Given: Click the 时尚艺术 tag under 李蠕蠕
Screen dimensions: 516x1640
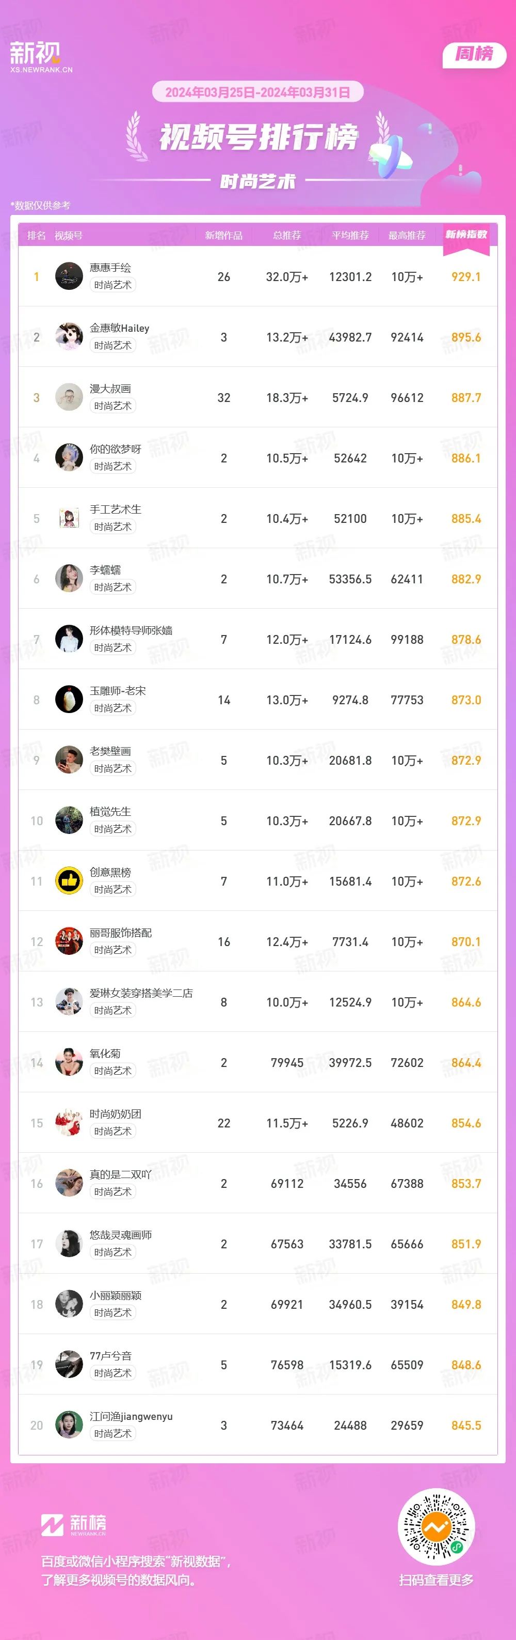Looking at the screenshot, I should point(113,587).
